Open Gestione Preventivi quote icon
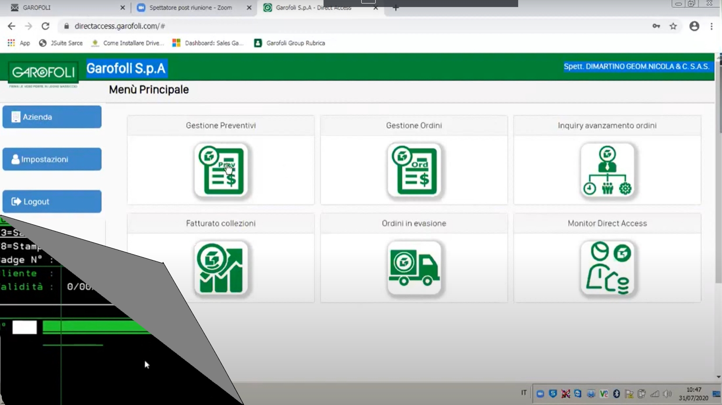Viewport: 722px width, 405px height. point(221,170)
